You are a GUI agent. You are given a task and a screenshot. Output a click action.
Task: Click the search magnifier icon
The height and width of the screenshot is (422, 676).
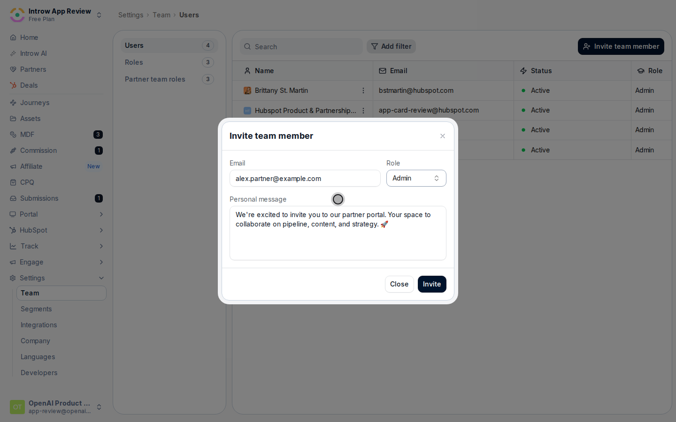[x=247, y=46]
